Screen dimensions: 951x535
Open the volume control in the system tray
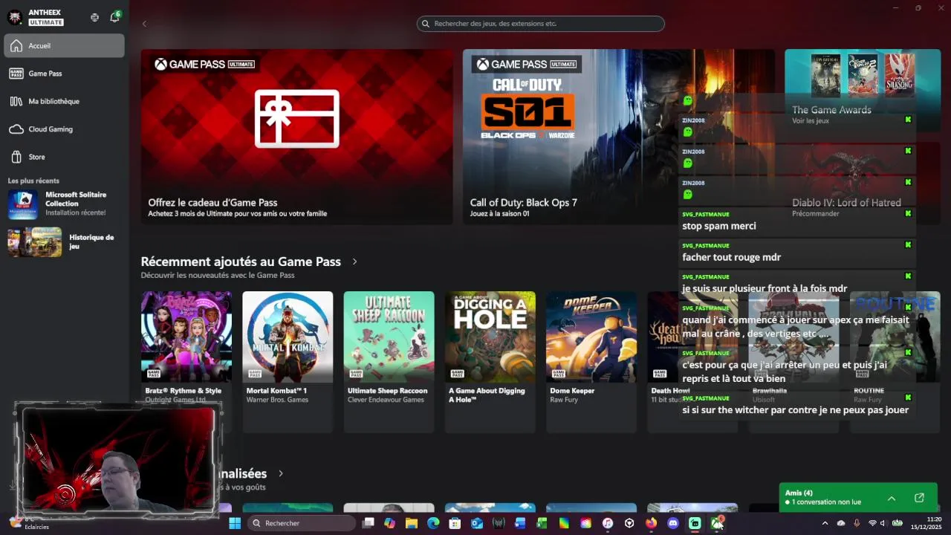coord(883,523)
